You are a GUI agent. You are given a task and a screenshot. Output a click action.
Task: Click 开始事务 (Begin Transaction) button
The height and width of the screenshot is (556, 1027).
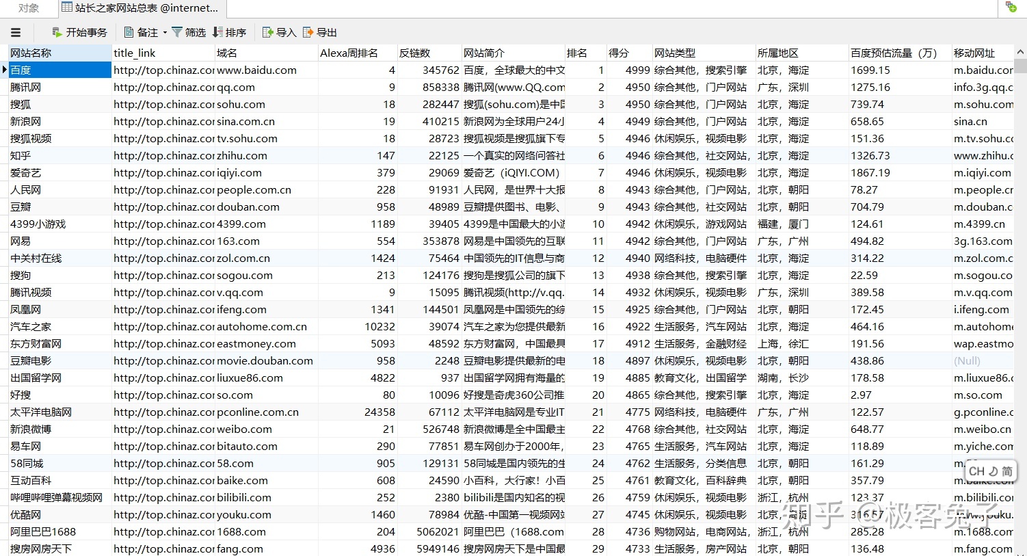click(x=80, y=32)
